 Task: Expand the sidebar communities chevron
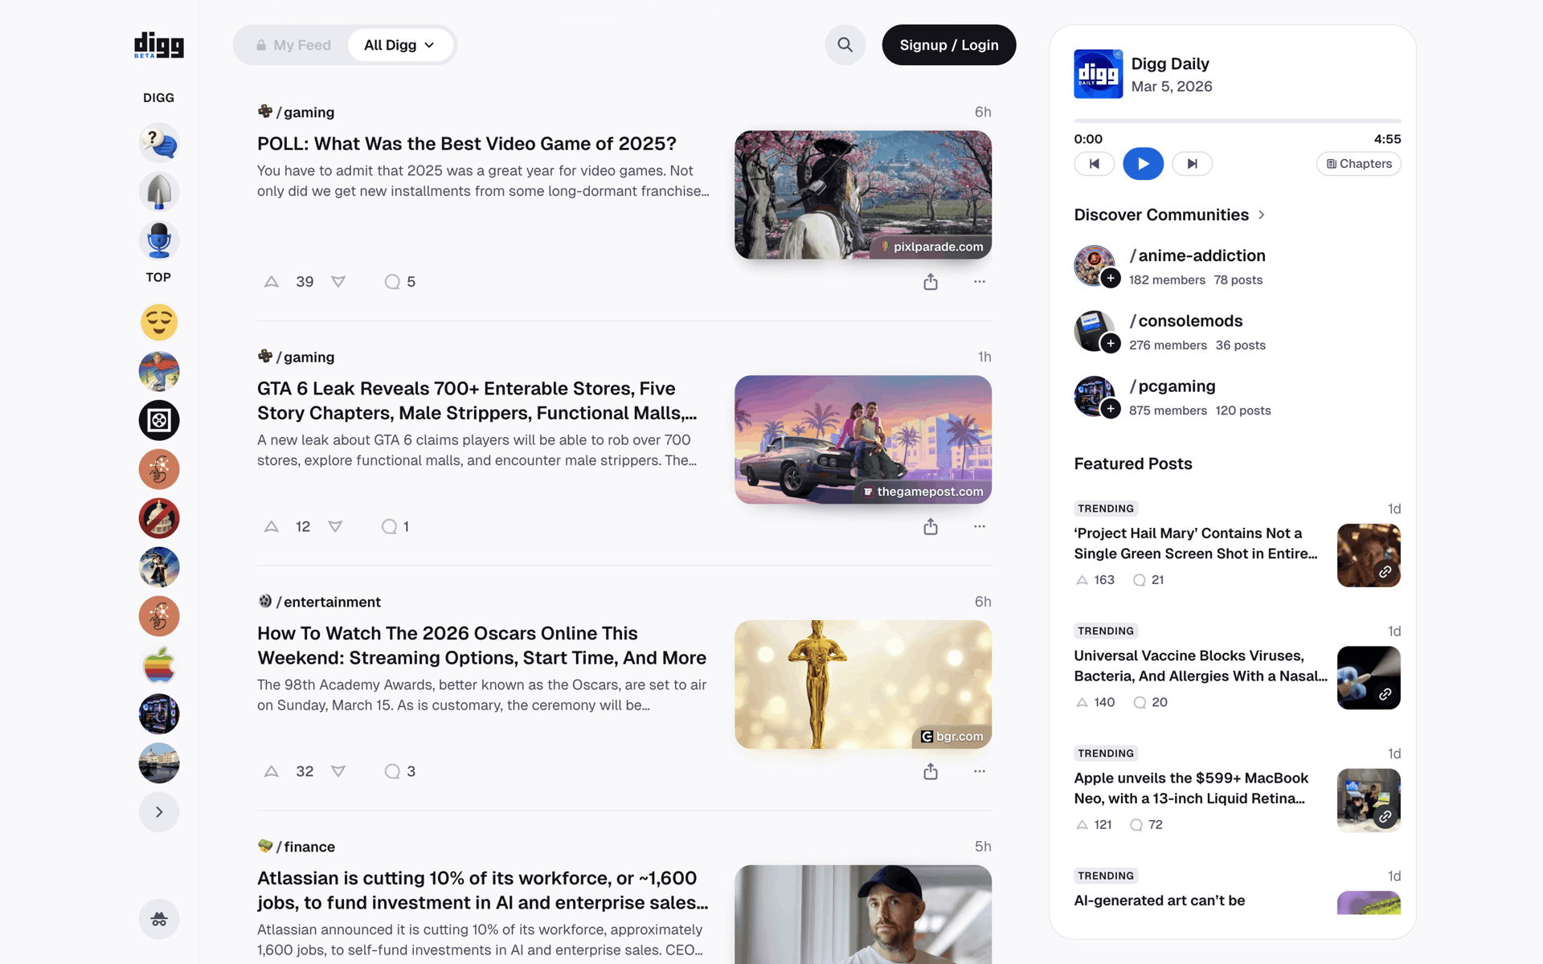159,812
